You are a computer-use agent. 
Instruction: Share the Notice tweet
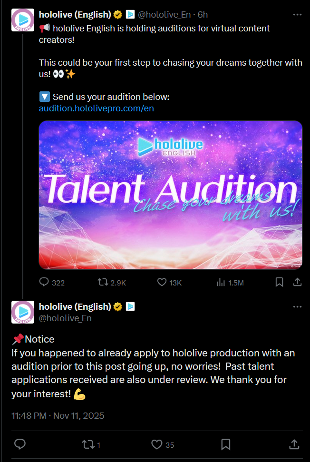pos(294,444)
